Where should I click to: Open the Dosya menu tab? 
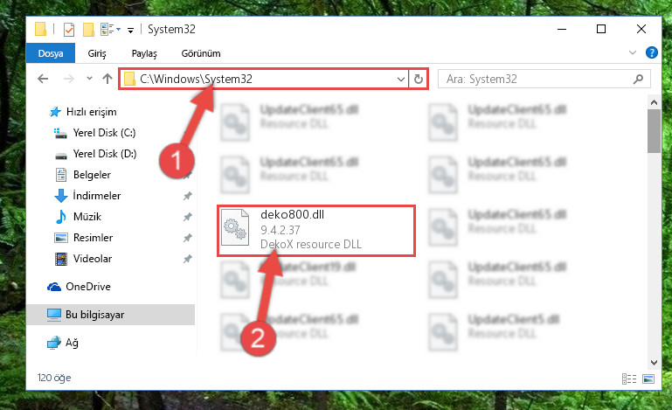click(x=51, y=53)
